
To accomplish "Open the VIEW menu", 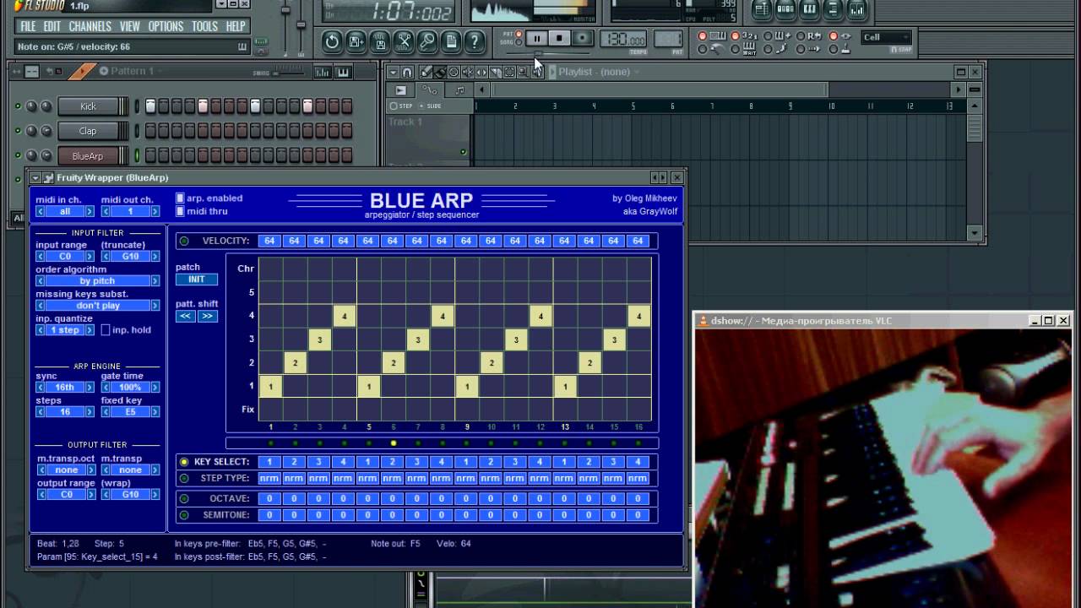I will [129, 26].
